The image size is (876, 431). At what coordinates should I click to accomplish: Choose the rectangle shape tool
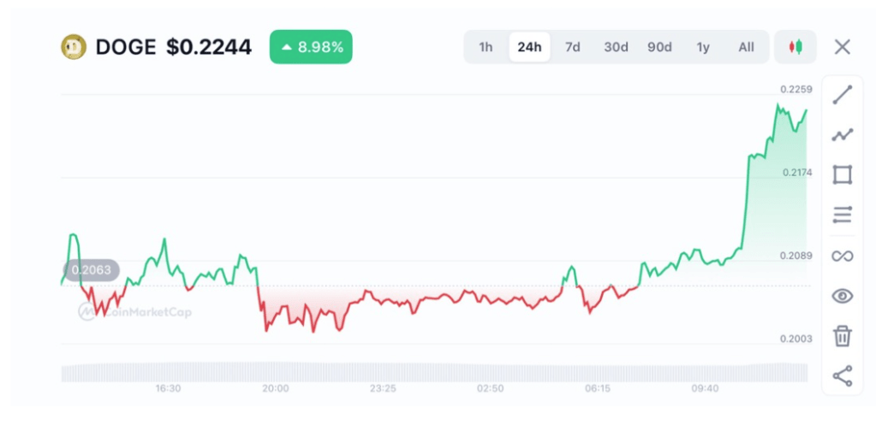pyautogui.click(x=842, y=175)
